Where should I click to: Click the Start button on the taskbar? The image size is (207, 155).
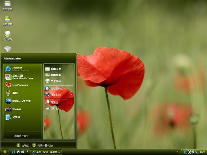pyautogui.click(x=5, y=152)
